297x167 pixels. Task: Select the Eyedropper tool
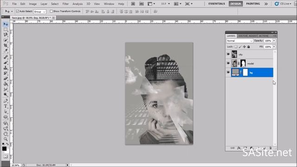[x=6, y=51]
